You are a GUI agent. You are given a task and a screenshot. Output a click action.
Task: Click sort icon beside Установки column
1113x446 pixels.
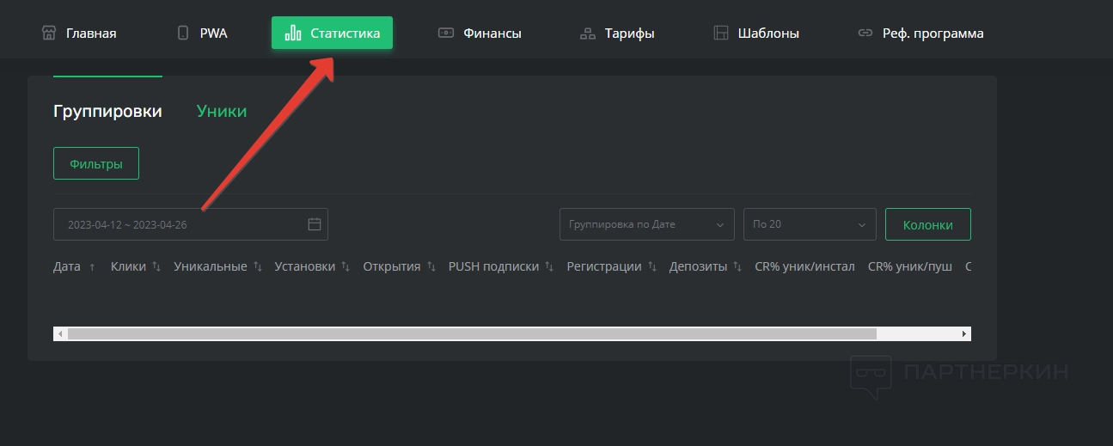pos(346,267)
